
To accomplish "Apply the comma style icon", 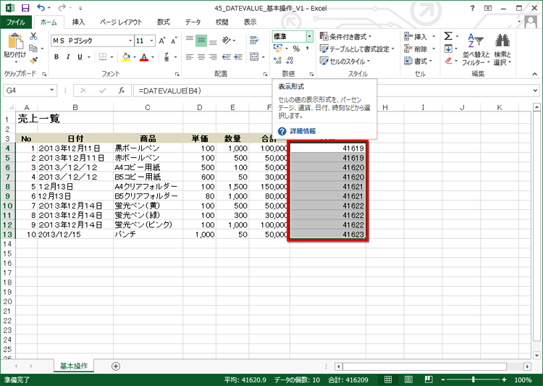I will point(308,49).
